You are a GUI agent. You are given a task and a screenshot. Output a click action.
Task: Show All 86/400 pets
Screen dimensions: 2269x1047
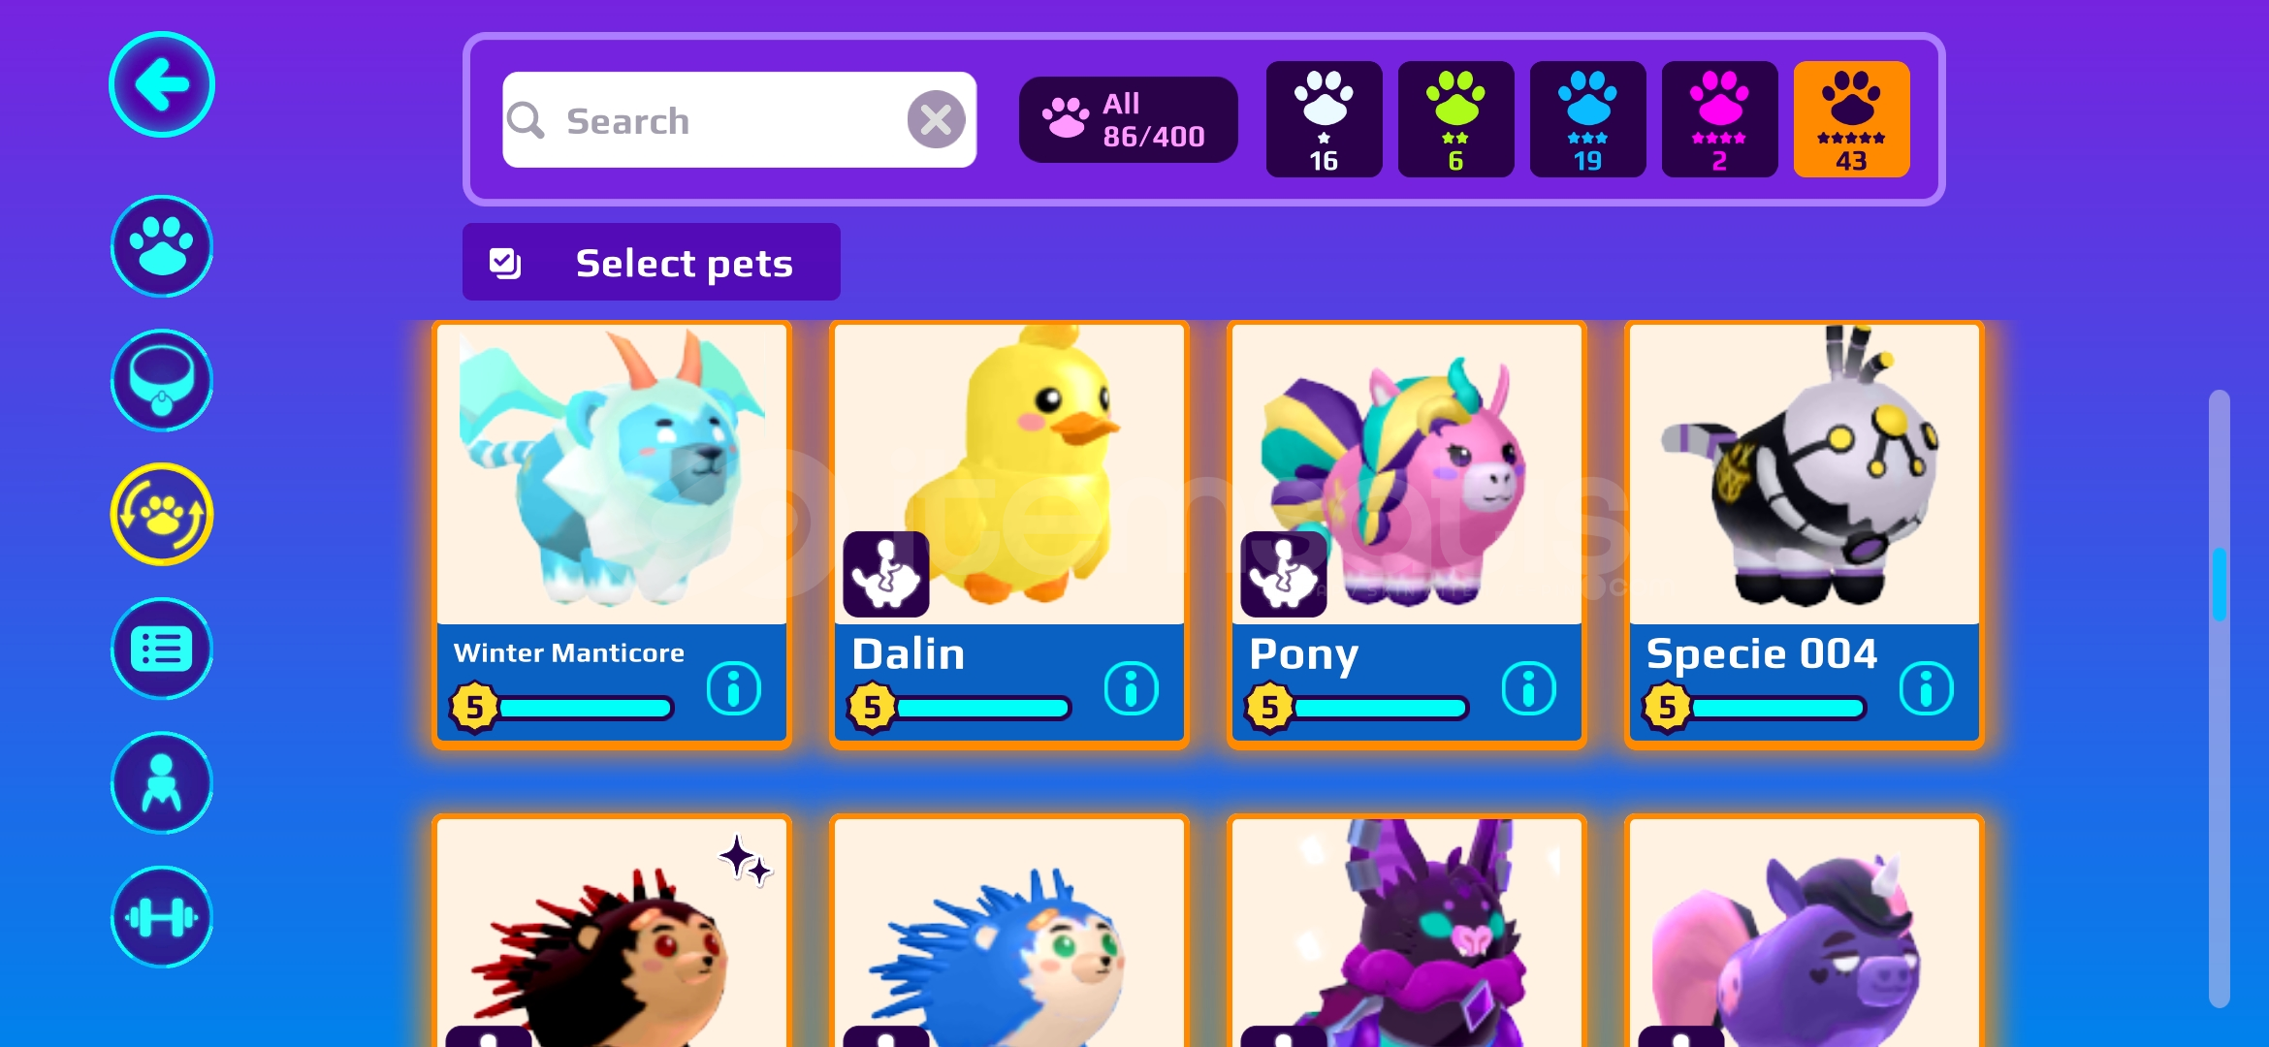pyautogui.click(x=1129, y=120)
